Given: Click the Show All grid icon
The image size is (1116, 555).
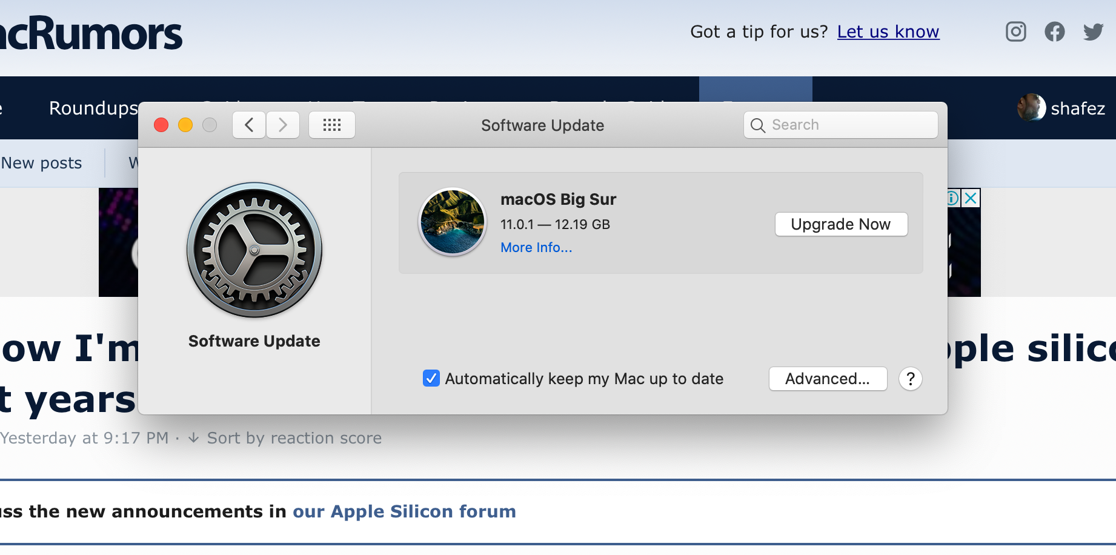Looking at the screenshot, I should [x=332, y=125].
